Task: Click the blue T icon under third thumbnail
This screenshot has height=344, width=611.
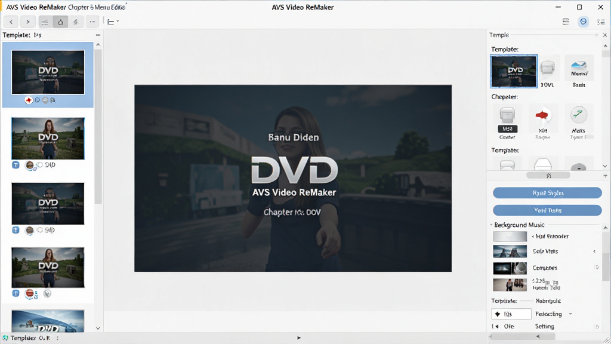Action: click(16, 230)
